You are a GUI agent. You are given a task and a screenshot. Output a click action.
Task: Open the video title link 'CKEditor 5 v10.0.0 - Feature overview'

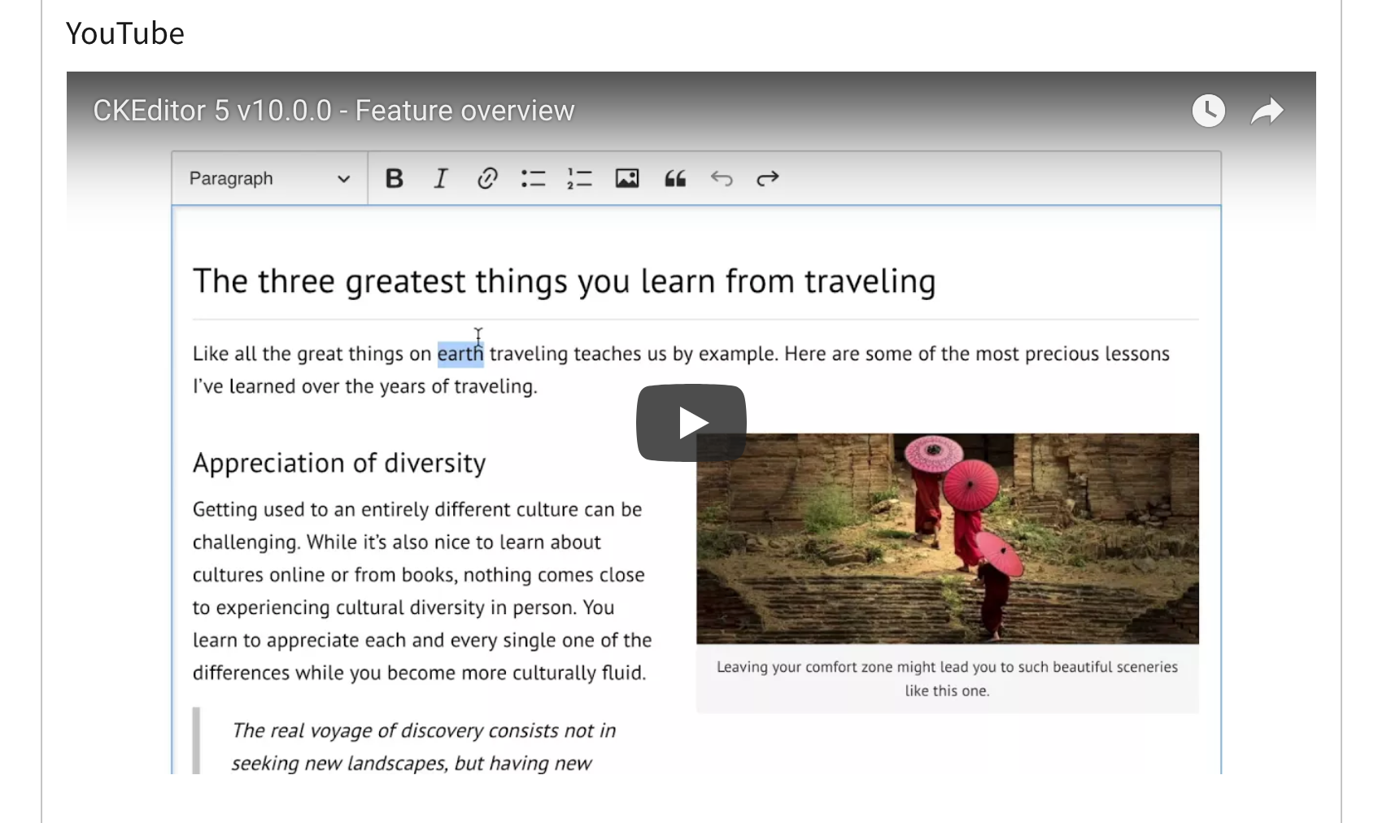tap(334, 111)
